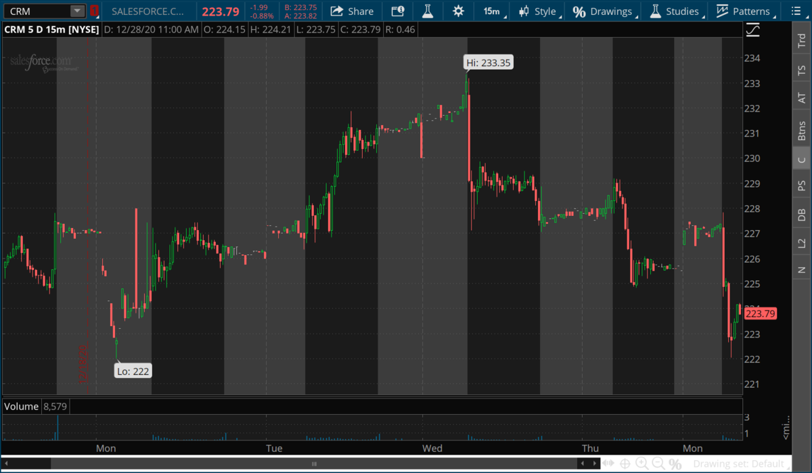Click the Style candlestick icon
The height and width of the screenshot is (473, 812).
coord(524,12)
